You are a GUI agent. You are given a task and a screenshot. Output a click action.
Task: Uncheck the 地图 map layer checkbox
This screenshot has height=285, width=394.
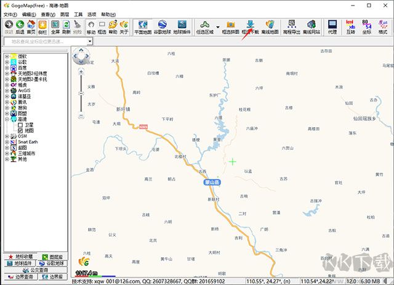(20, 131)
